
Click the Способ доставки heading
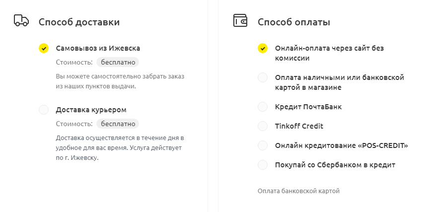point(79,22)
